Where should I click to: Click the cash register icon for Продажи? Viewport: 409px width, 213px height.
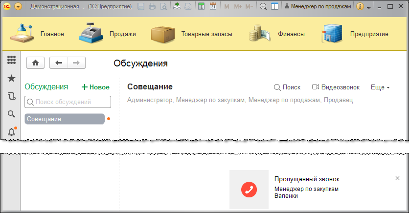[x=91, y=33]
